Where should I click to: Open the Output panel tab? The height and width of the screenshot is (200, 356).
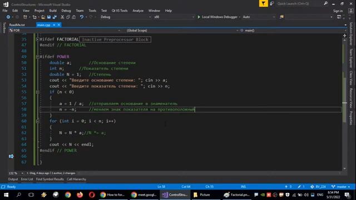pyautogui.click(x=13, y=179)
